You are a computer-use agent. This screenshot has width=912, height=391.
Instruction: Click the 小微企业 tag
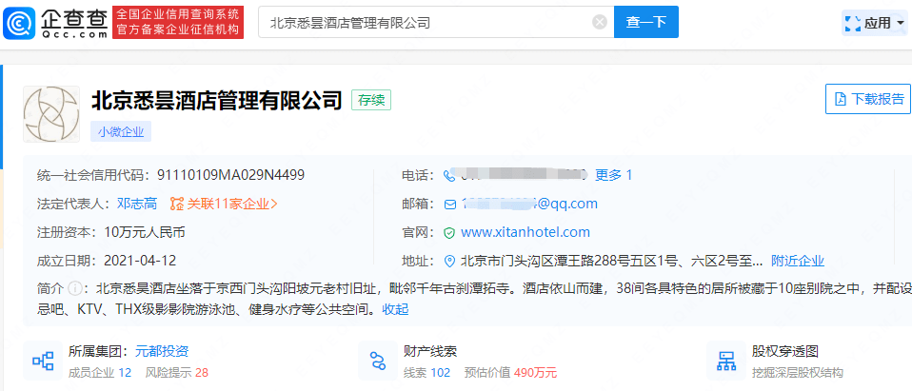(x=121, y=132)
